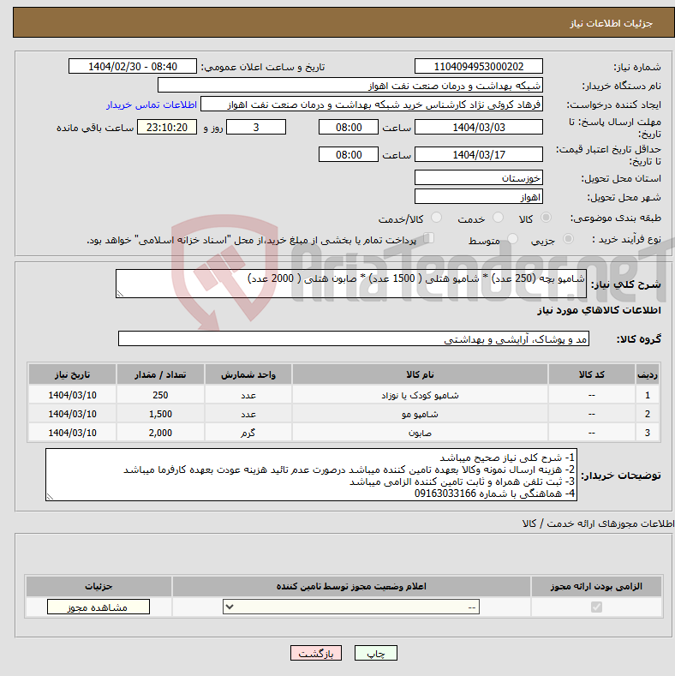
Task: Click the price validity date 1404/03/17
Action: [479, 154]
